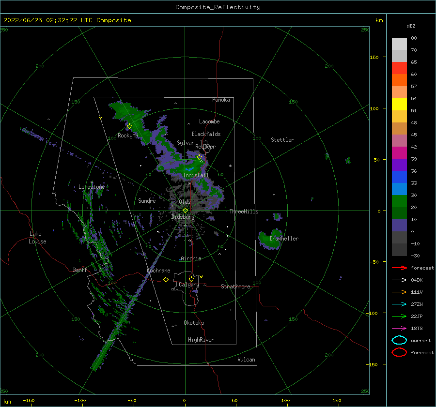The height and width of the screenshot is (407, 436).
Task: Click the green 22JP arrow icon
Action: [399, 316]
